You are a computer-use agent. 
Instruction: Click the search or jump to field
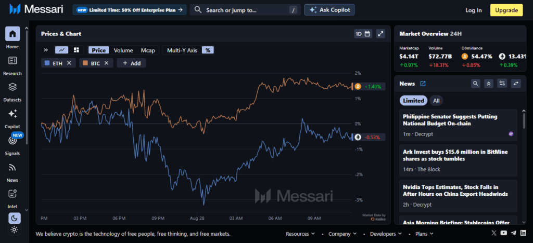click(x=246, y=10)
